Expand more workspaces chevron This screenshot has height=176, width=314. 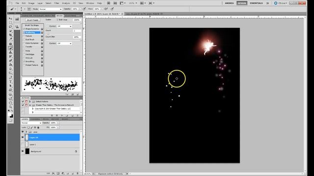267,3
